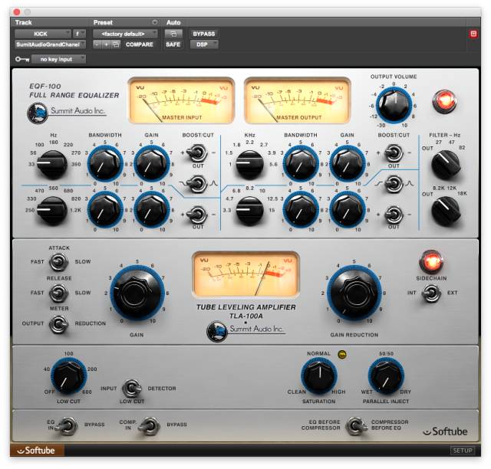Toggle EQ in/bypass switch
This screenshot has width=491, height=469.
click(68, 425)
